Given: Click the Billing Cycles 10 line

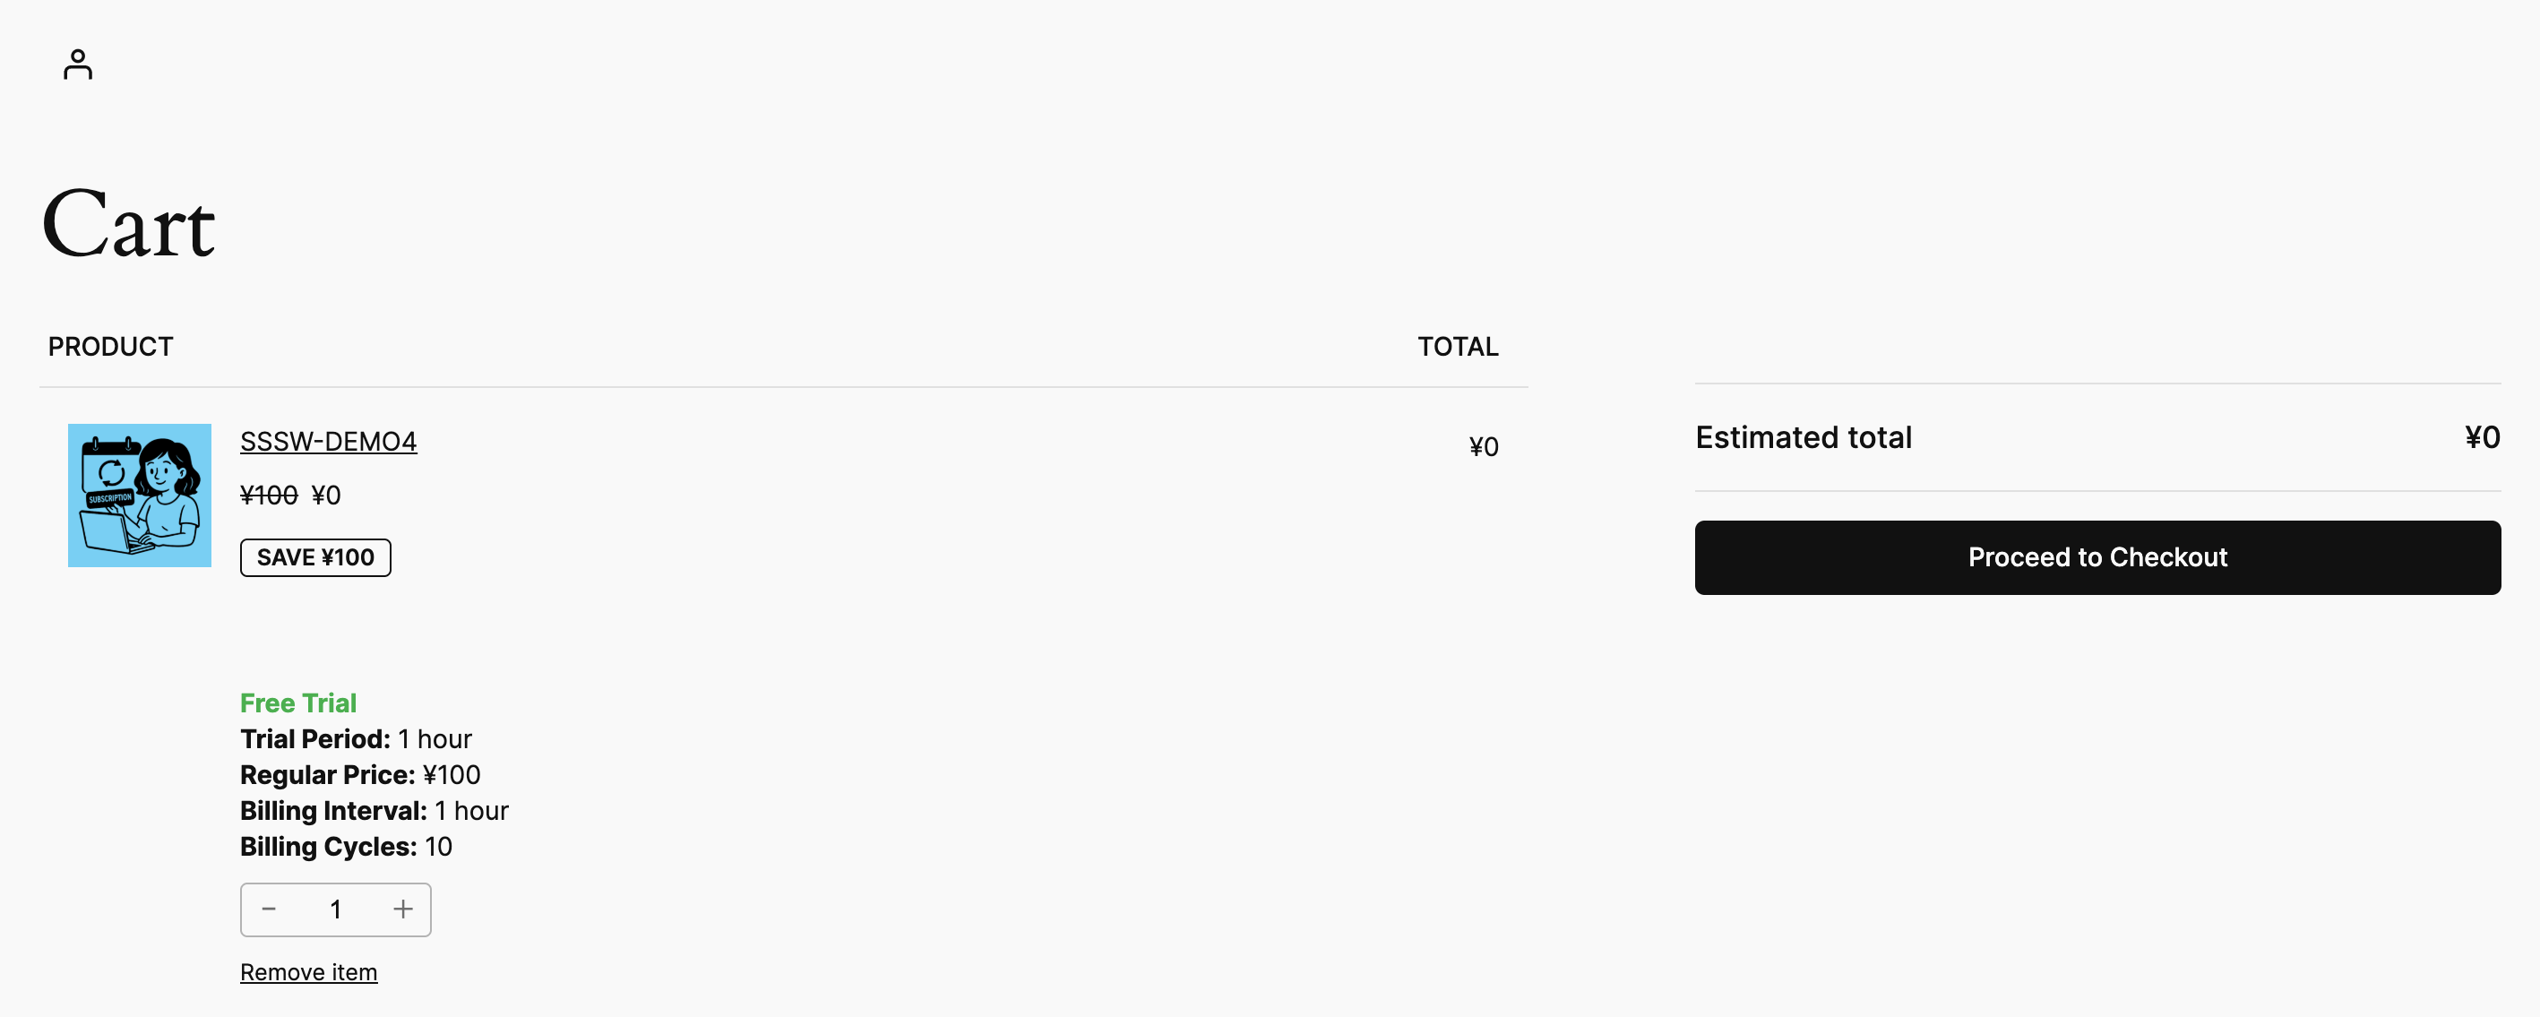Looking at the screenshot, I should (x=346, y=847).
